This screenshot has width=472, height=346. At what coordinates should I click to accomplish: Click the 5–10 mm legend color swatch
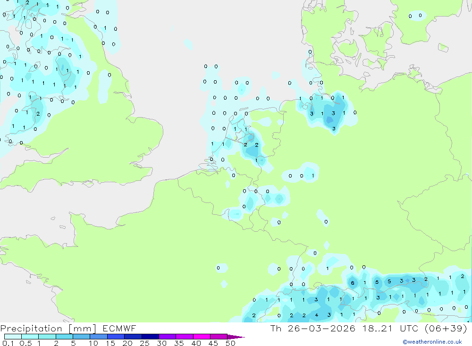pos(82,337)
